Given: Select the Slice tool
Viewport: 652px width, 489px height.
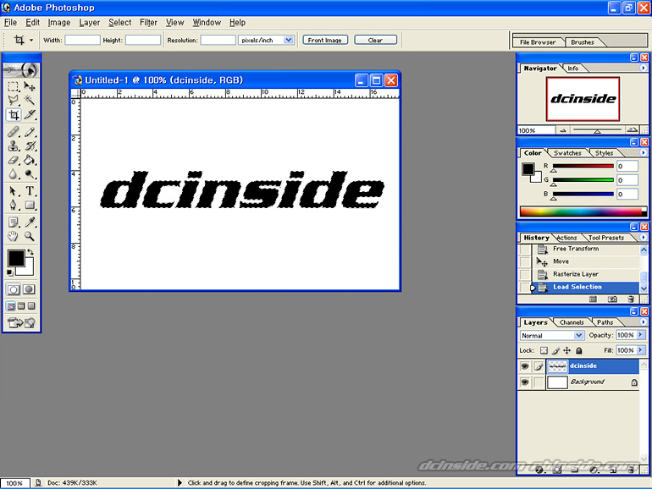Looking at the screenshot, I should click(29, 115).
